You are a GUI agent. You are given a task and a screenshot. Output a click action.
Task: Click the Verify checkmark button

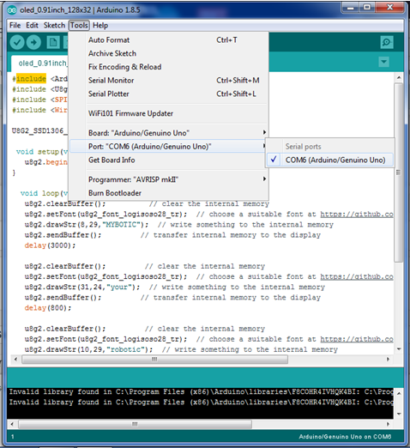click(x=17, y=42)
